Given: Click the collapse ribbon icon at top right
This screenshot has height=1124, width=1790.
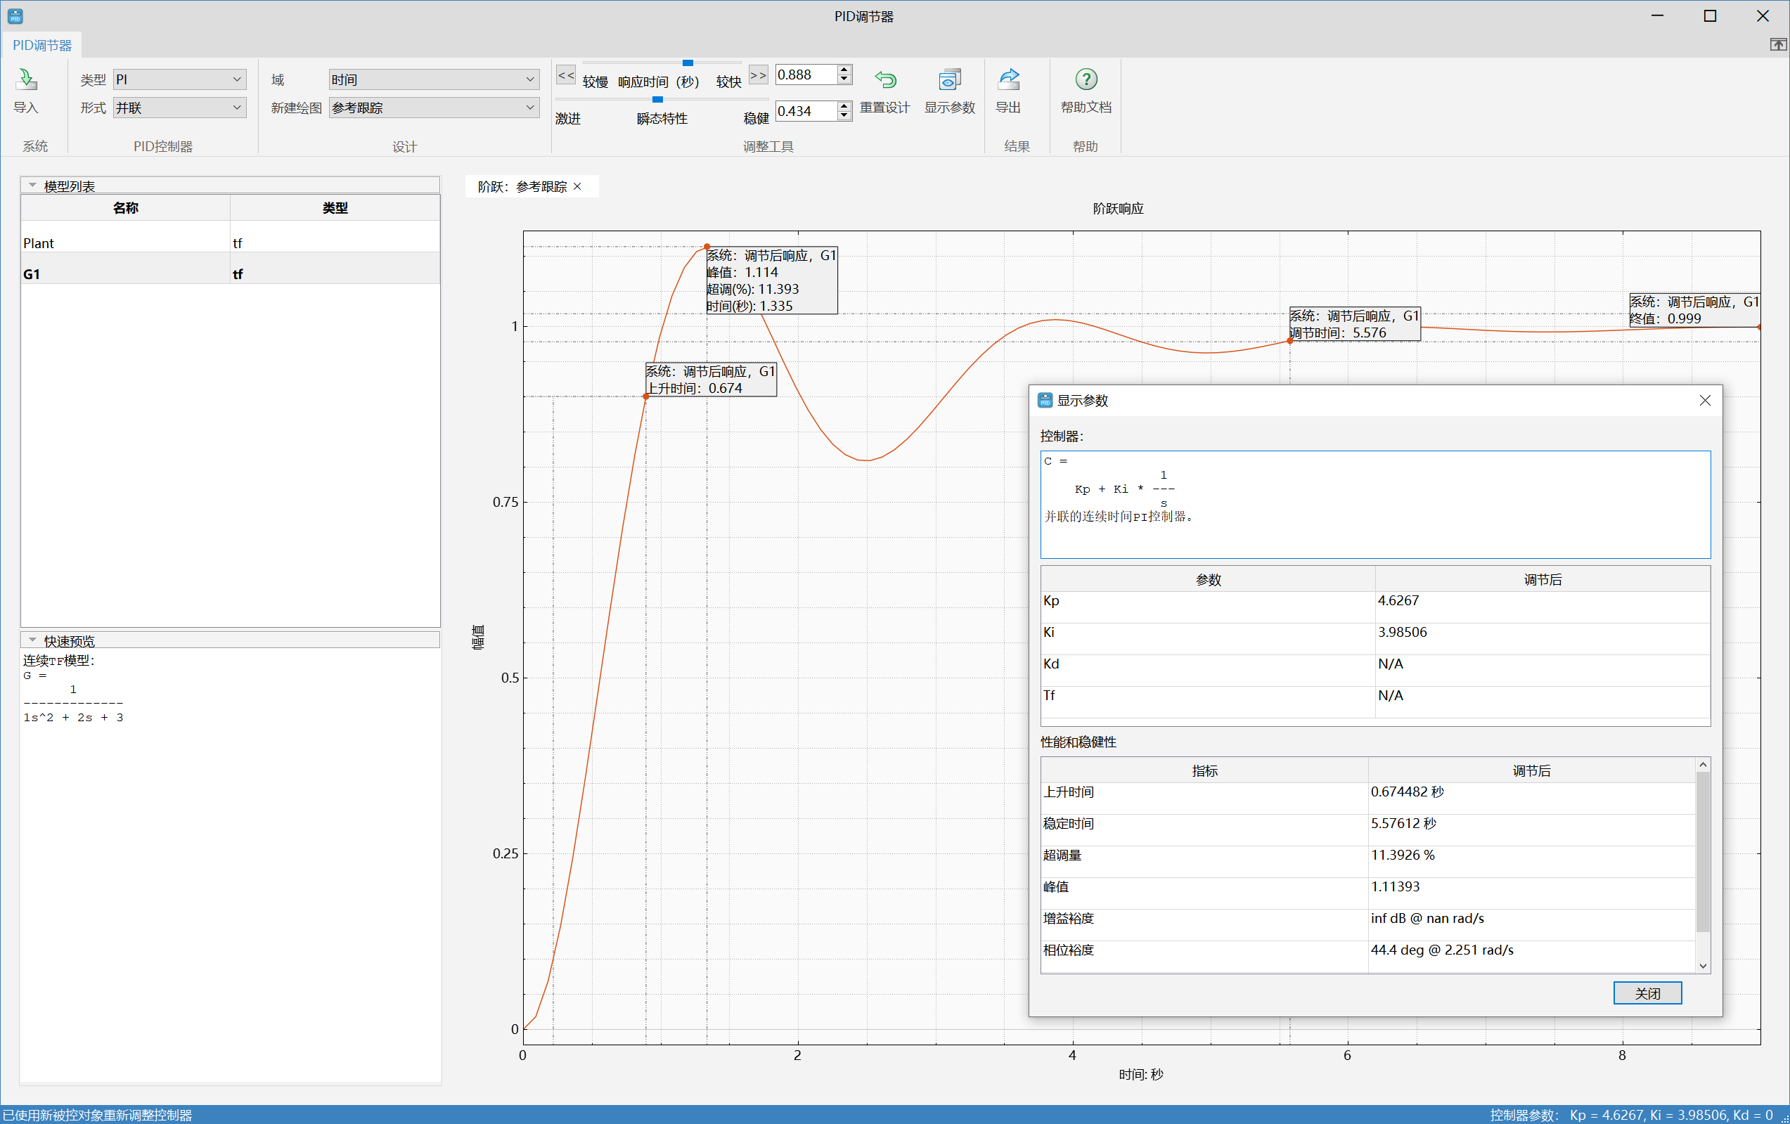Looking at the screenshot, I should pos(1777,46).
